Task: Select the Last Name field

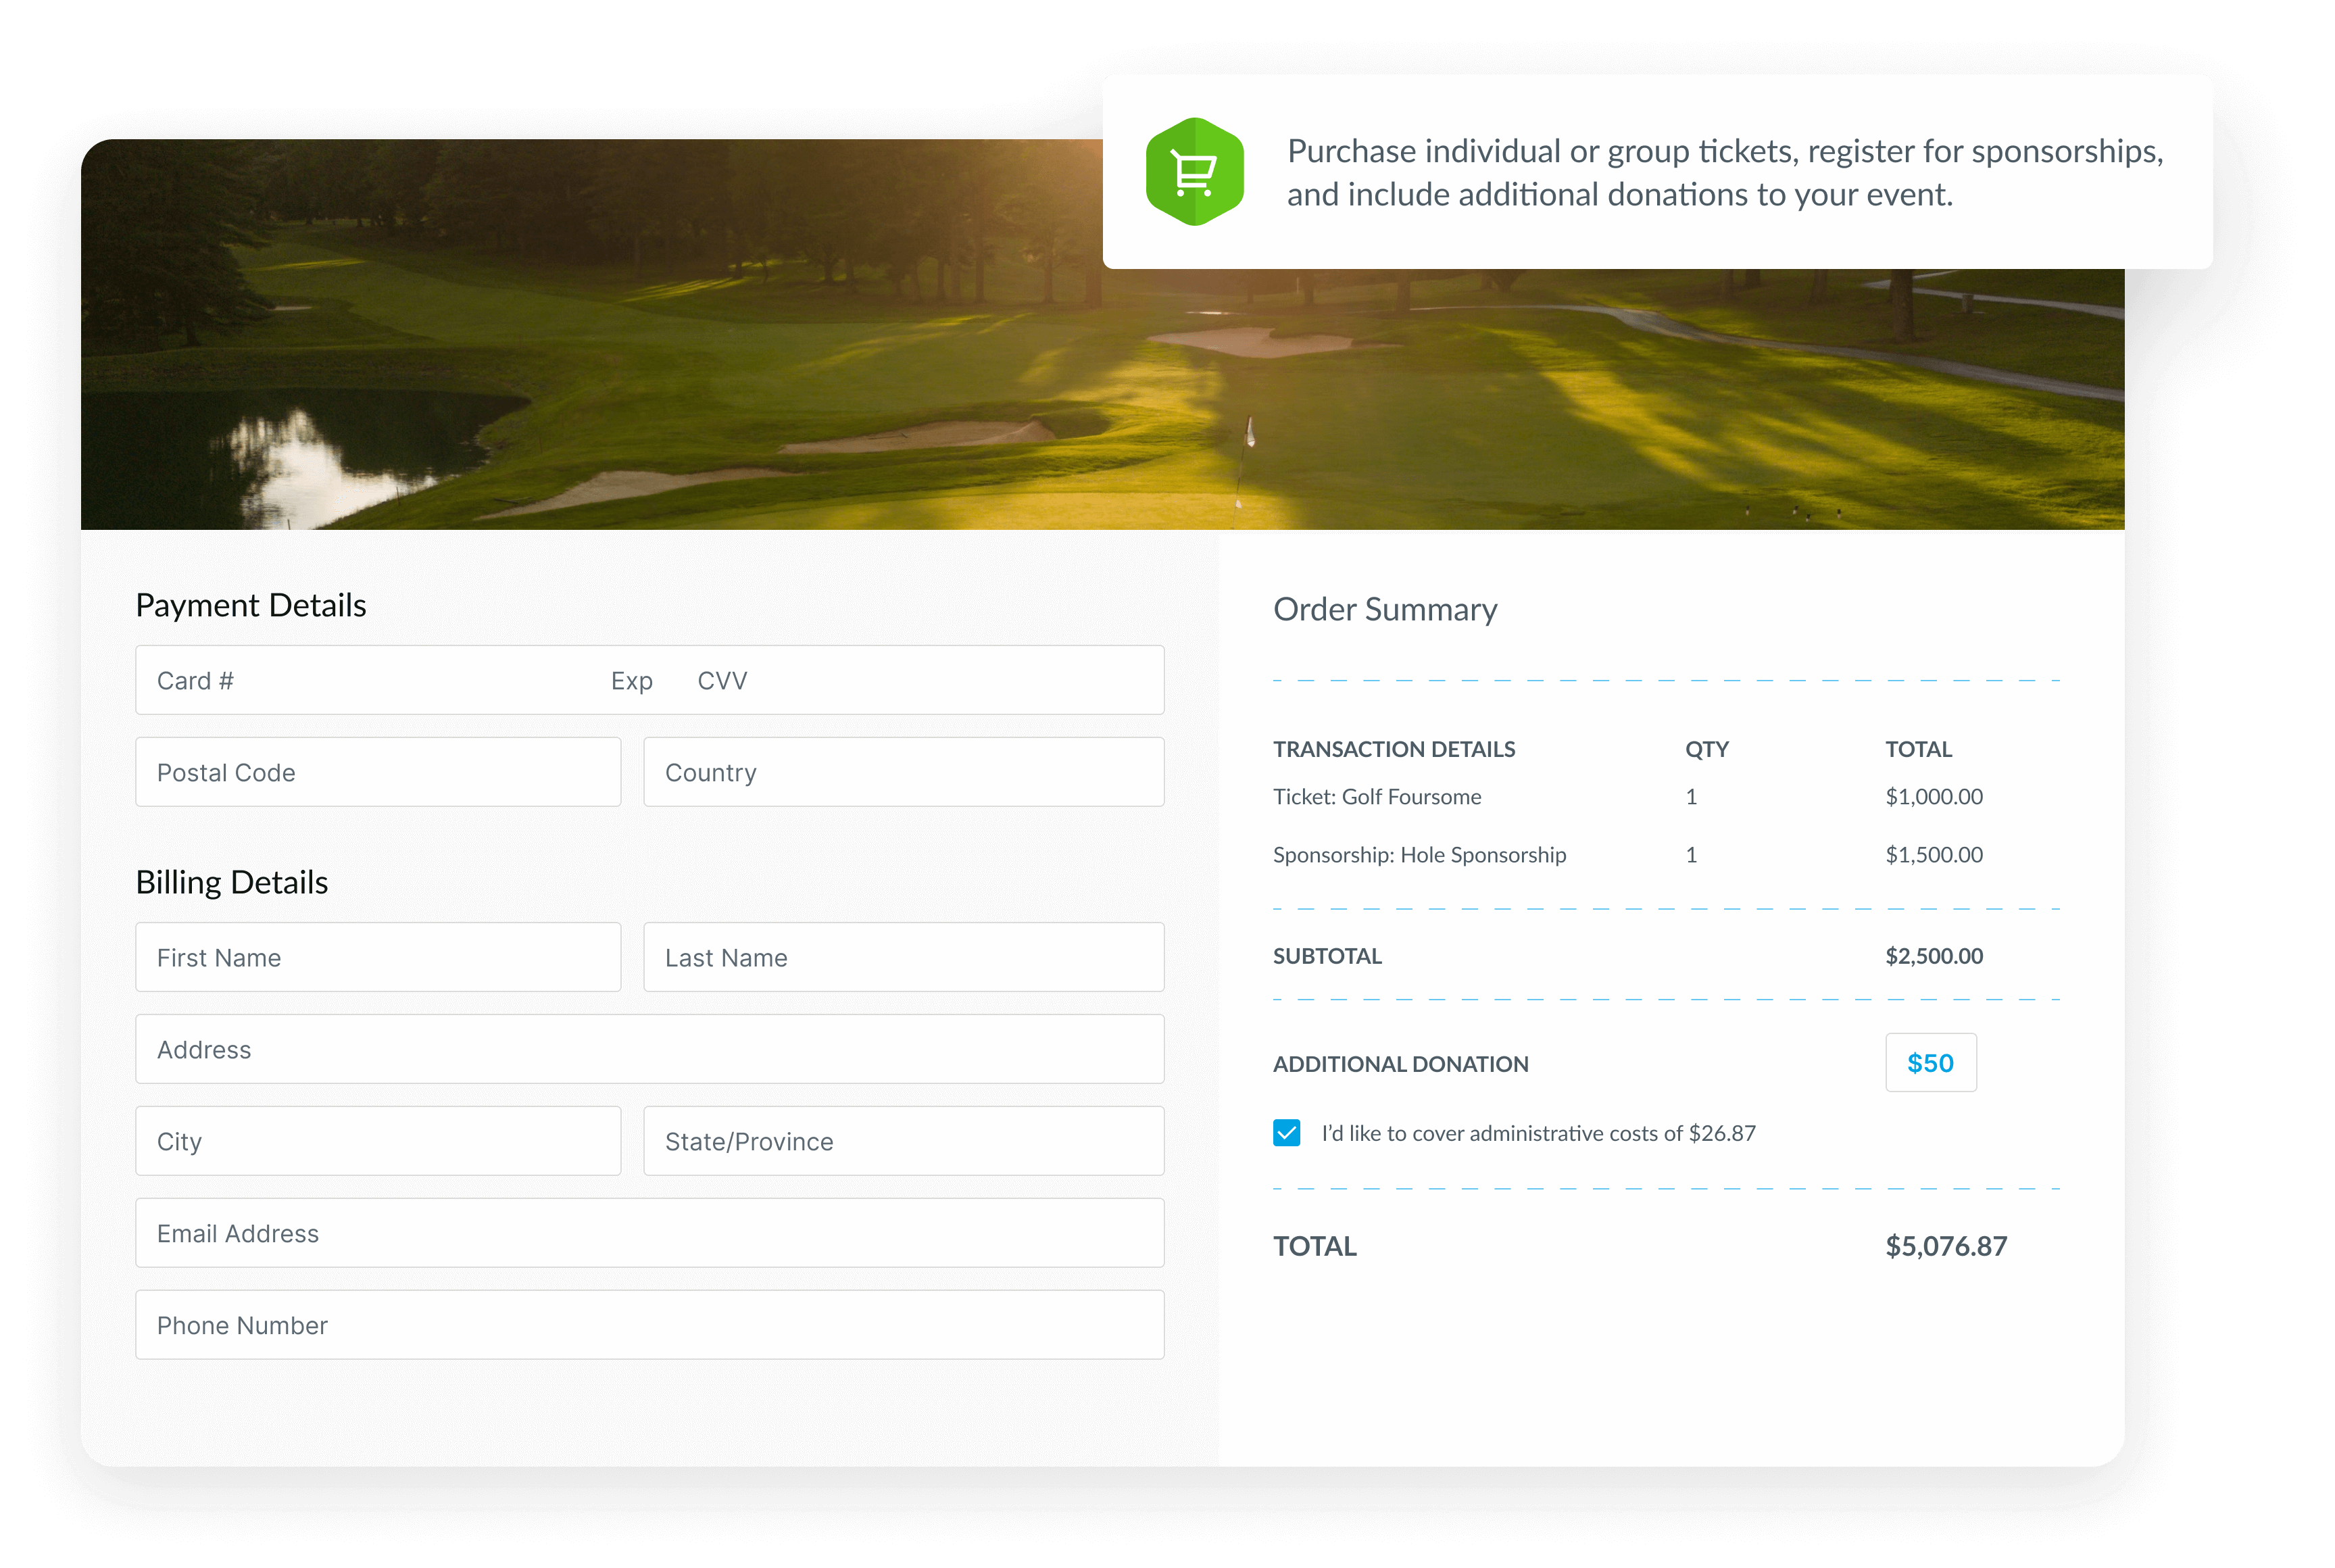Action: pyautogui.click(x=903, y=957)
